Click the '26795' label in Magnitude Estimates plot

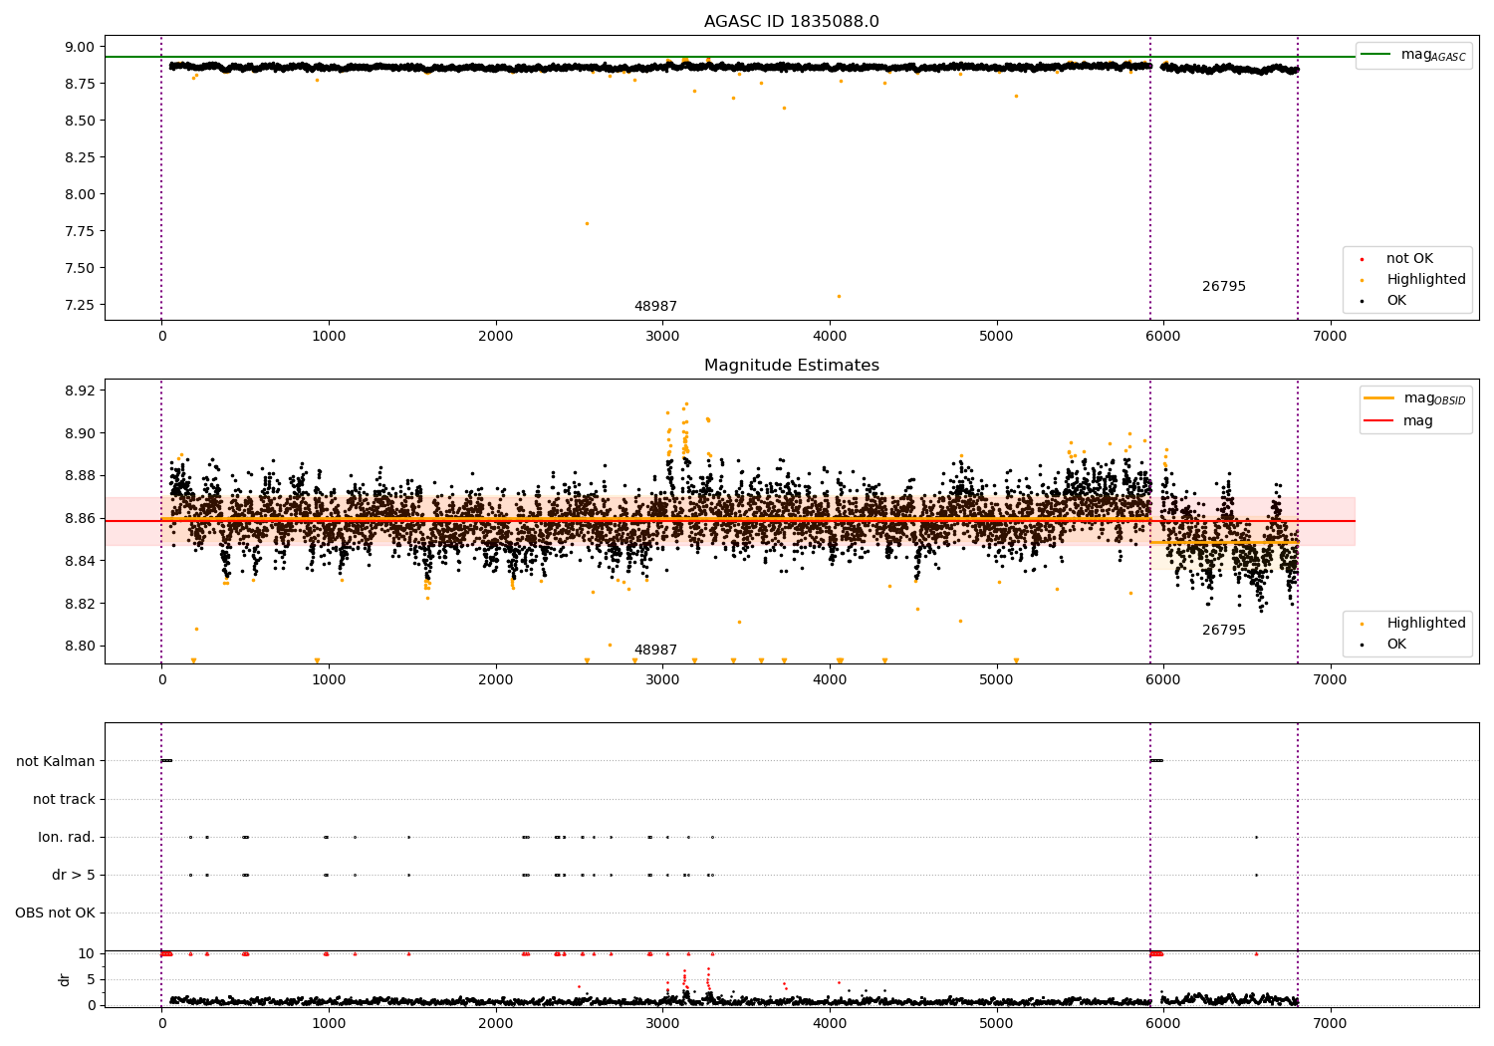pos(1223,631)
